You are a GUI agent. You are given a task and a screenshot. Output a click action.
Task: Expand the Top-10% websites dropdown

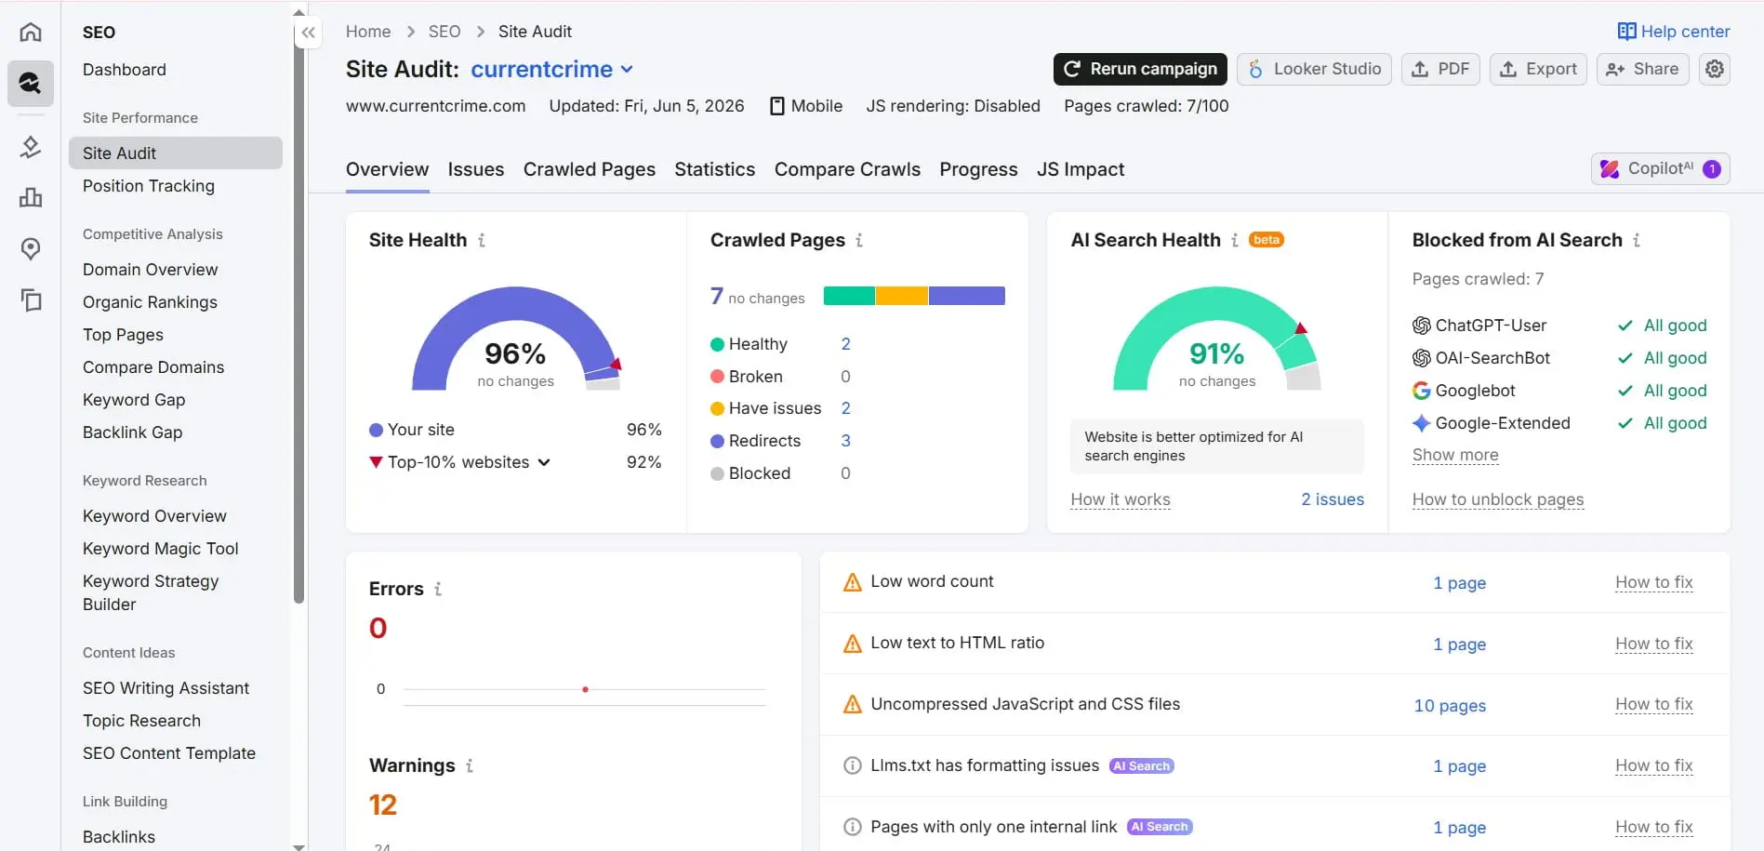(544, 462)
